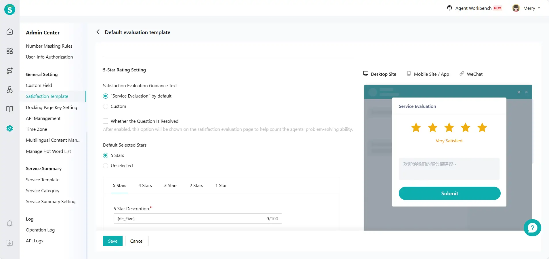This screenshot has width=549, height=259.
Task: Open Service Summary Setting menu item
Action: pos(51,202)
